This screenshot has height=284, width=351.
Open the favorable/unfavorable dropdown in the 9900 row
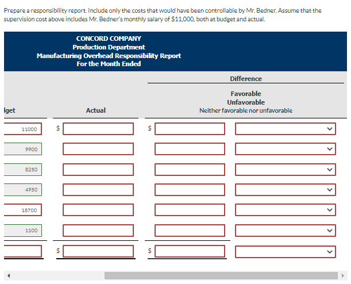click(x=286, y=149)
